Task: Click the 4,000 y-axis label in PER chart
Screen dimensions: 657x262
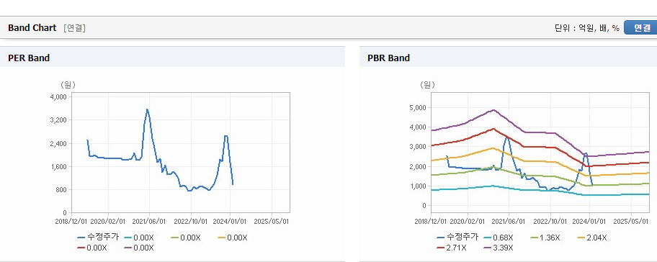Action: click(x=58, y=97)
